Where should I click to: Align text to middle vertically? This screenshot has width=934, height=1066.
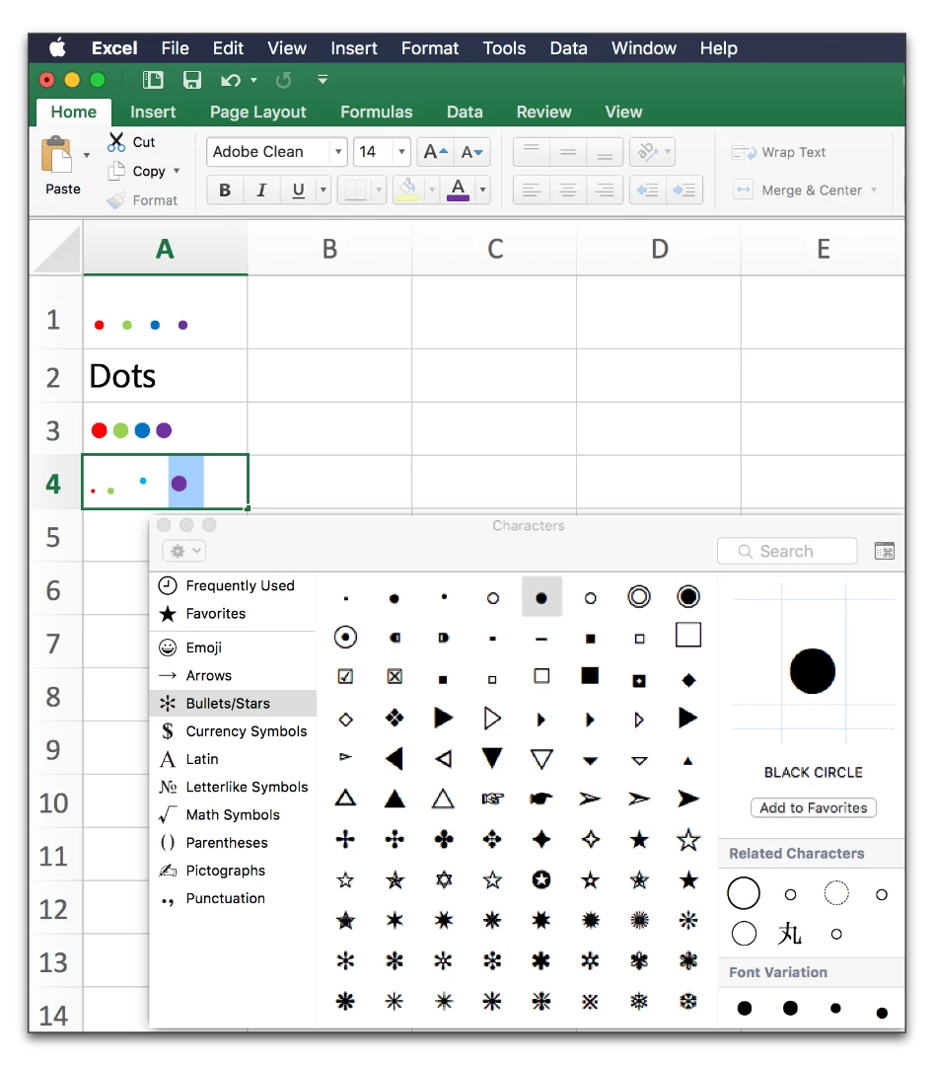tap(568, 152)
